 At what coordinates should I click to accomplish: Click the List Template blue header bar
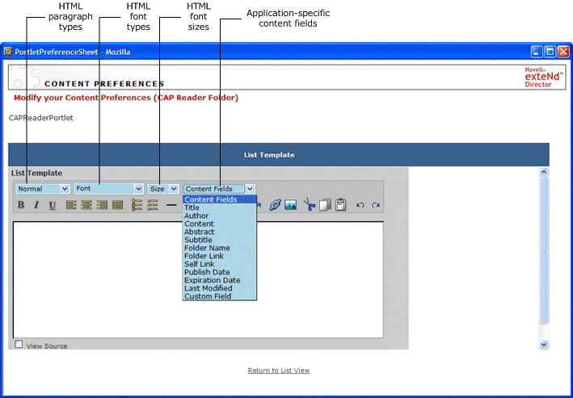point(279,155)
